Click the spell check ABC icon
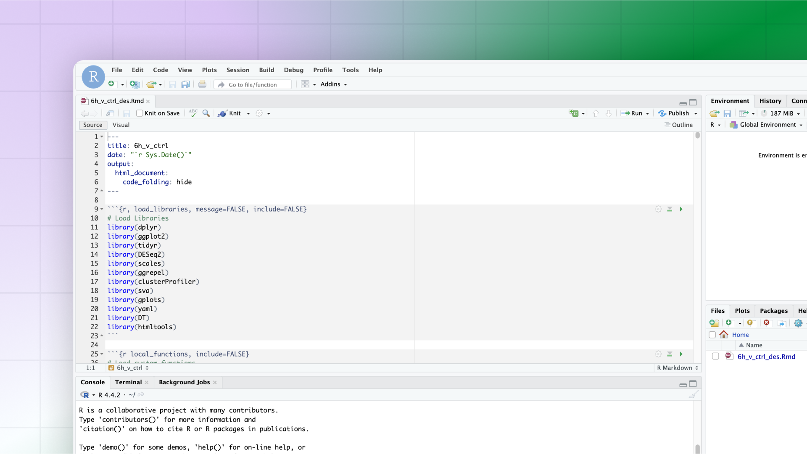Screen dimensions: 807x454 193,113
